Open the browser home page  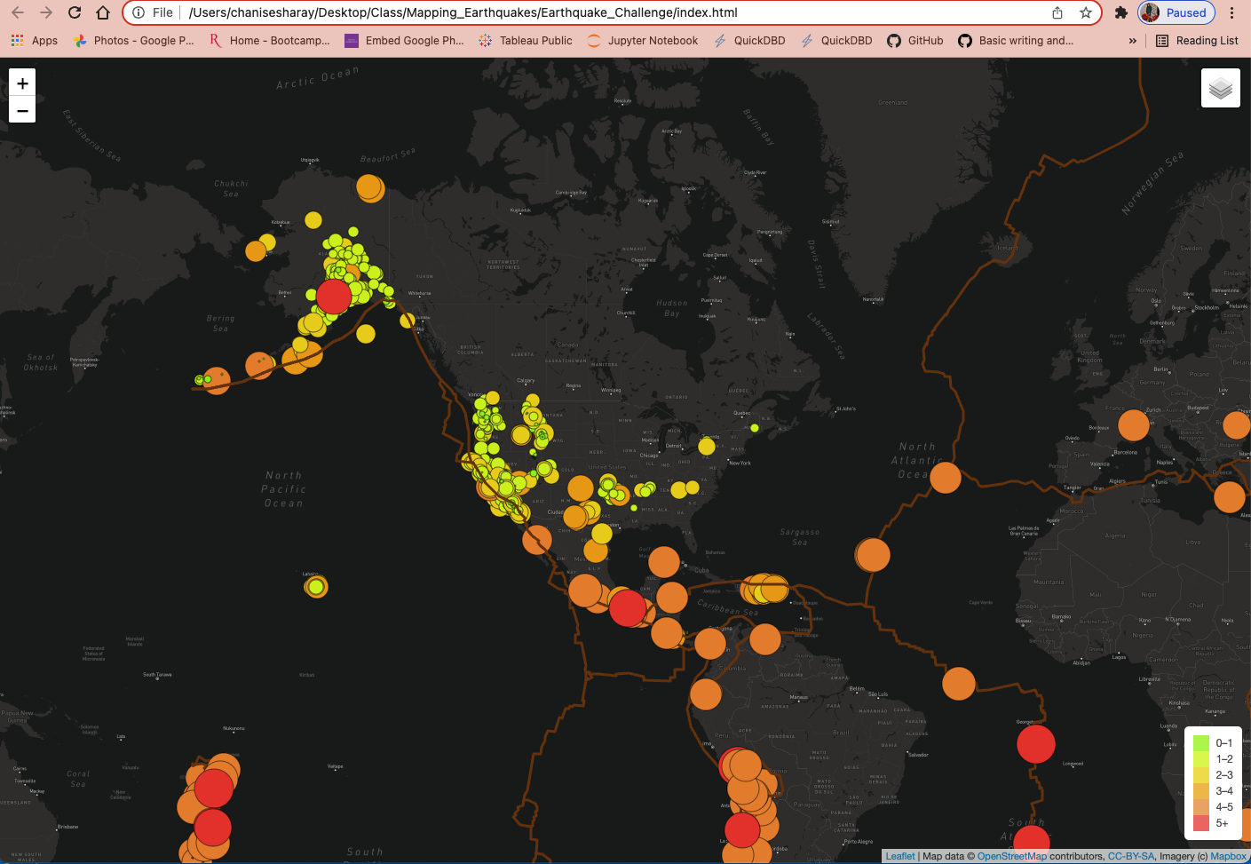coord(103,12)
